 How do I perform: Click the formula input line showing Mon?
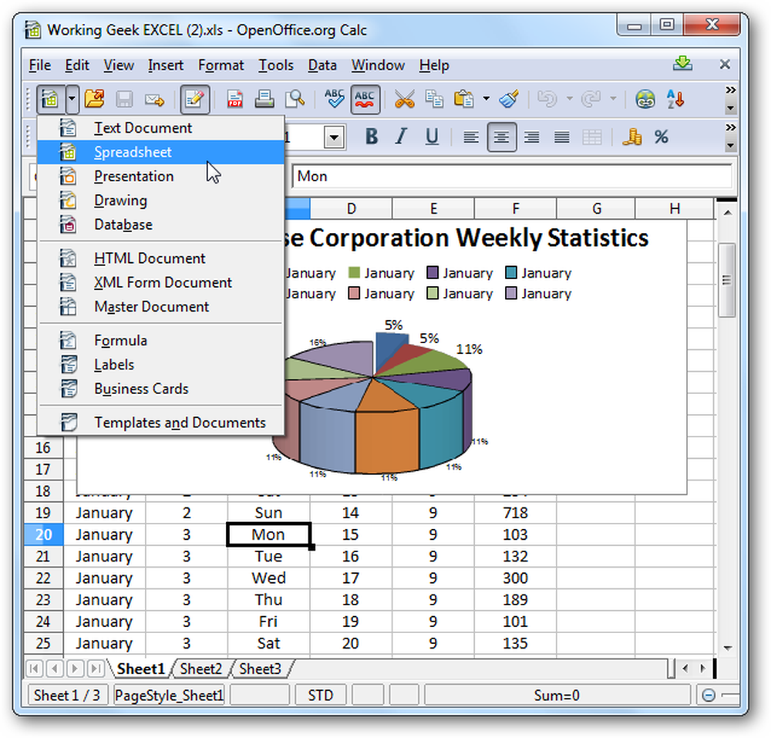pos(512,177)
